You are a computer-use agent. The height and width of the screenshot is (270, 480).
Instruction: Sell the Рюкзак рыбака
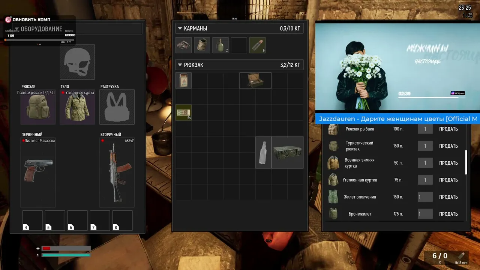448,129
